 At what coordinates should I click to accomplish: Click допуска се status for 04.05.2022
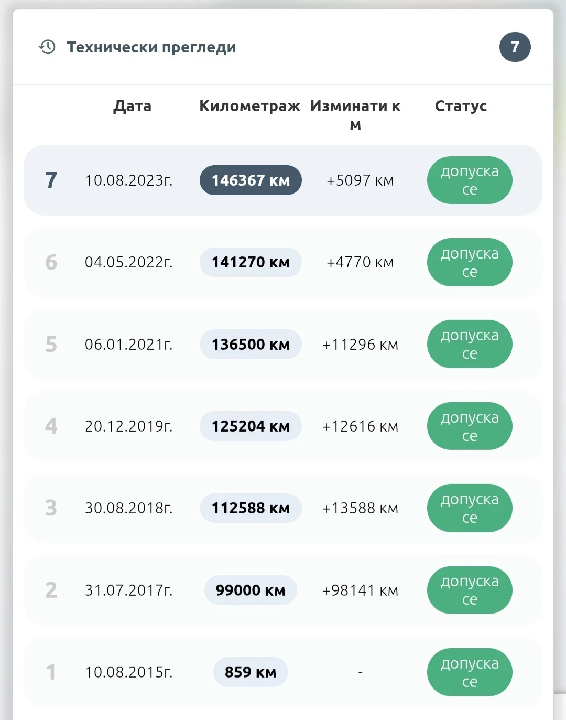pos(470,262)
